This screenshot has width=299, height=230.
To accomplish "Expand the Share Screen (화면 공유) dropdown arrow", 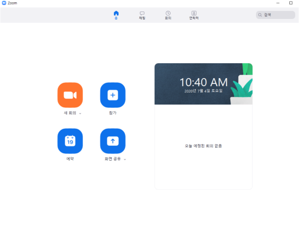I will 125,159.
